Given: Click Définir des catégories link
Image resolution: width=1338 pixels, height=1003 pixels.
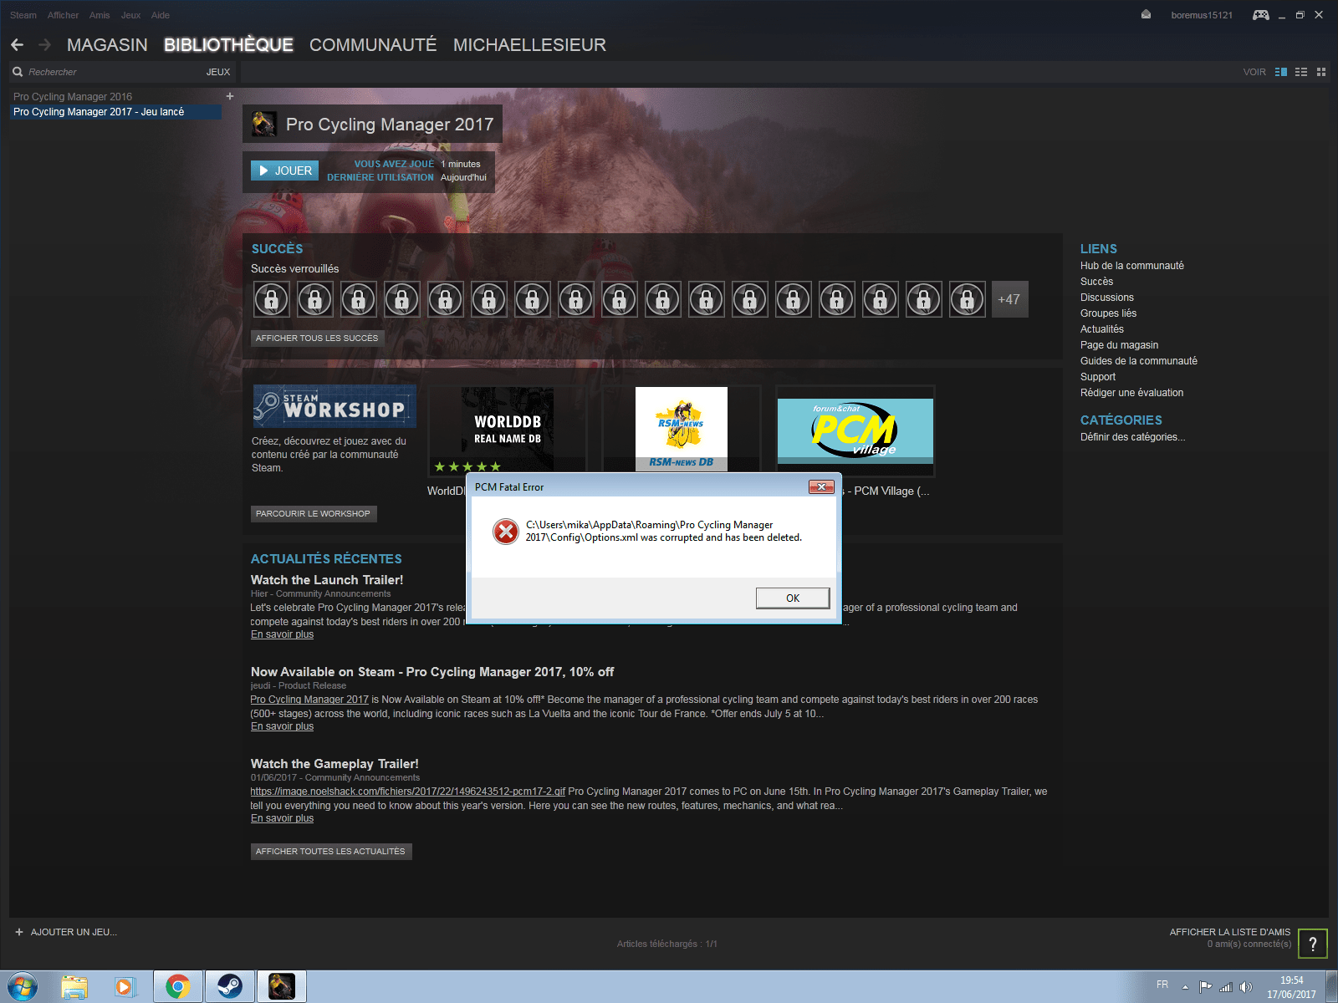Looking at the screenshot, I should (x=1132, y=437).
